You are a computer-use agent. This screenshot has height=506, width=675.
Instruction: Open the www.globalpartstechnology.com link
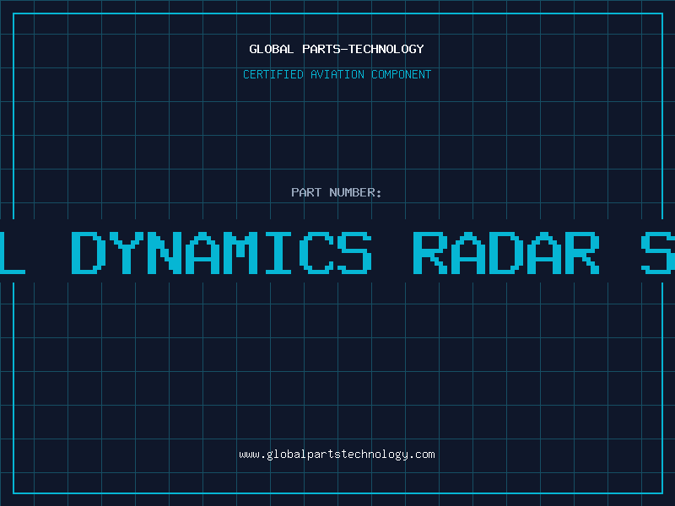click(337, 454)
